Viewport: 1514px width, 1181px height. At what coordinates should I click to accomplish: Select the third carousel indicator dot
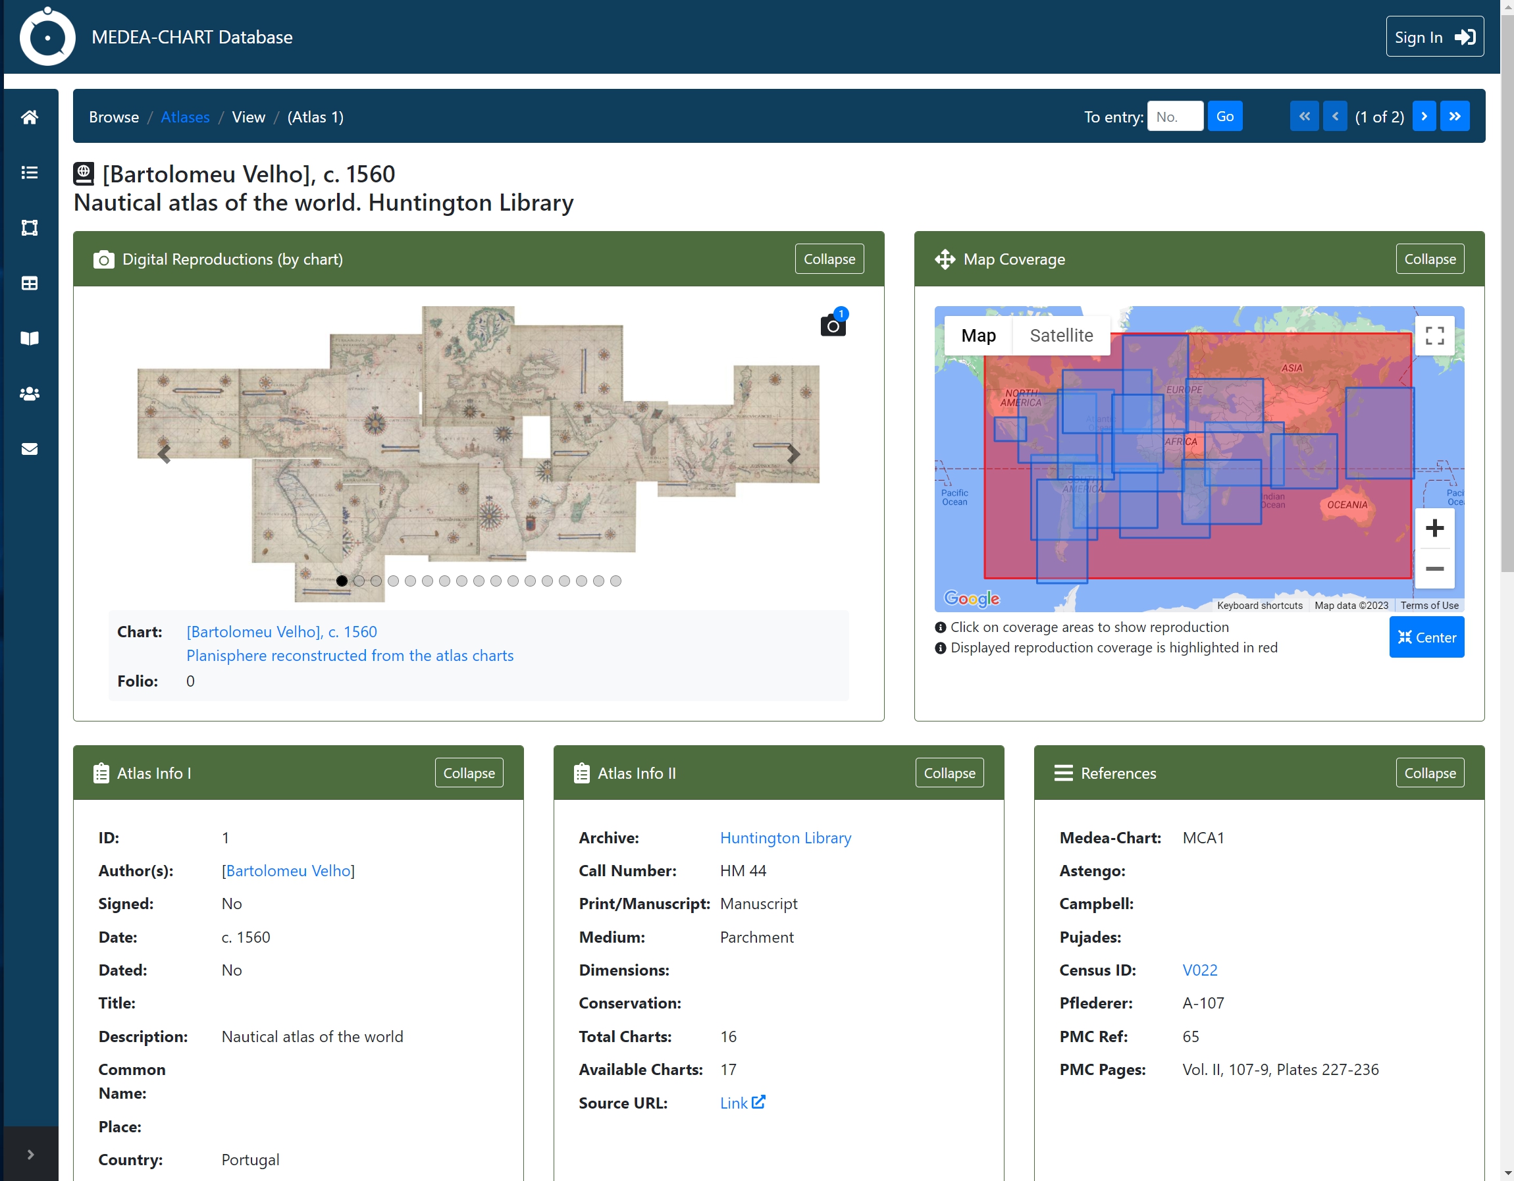coord(376,581)
